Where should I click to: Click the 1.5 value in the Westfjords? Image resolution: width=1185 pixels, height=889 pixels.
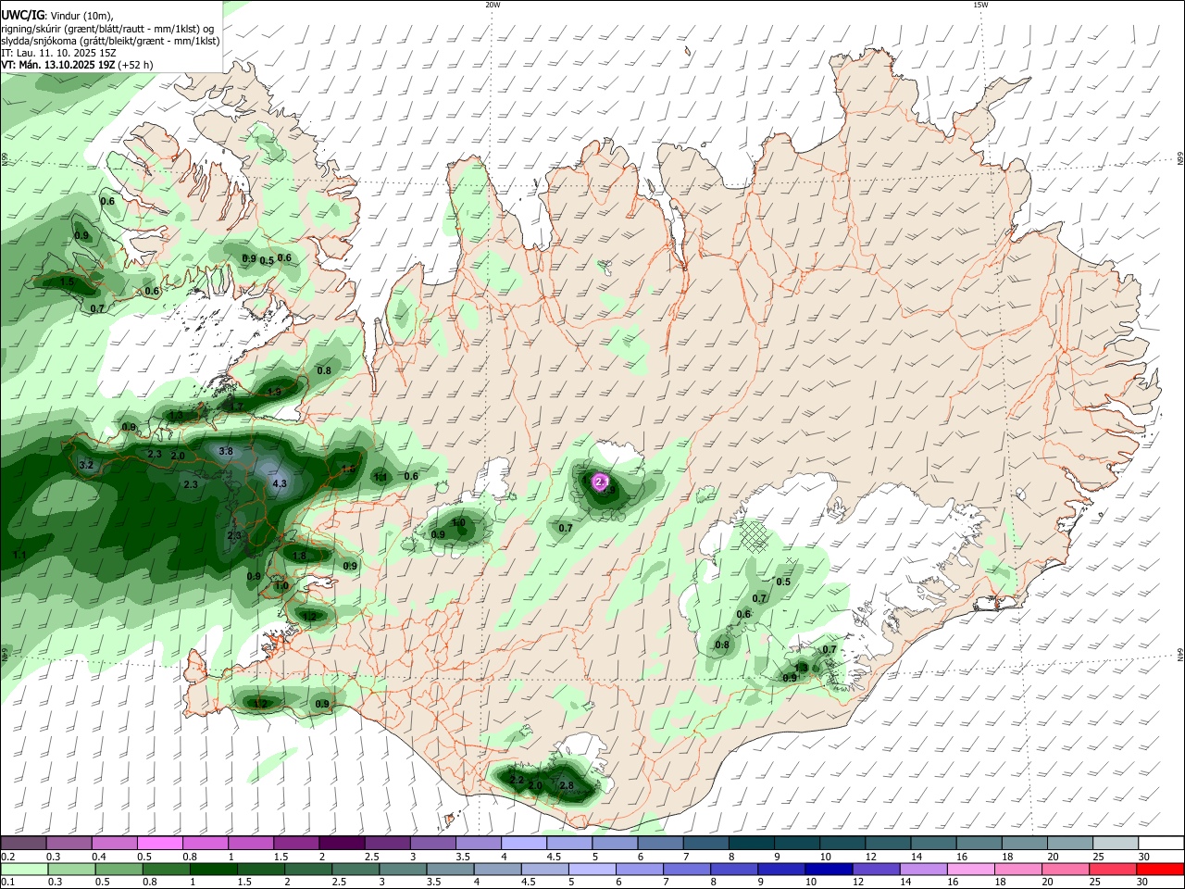coord(68,282)
